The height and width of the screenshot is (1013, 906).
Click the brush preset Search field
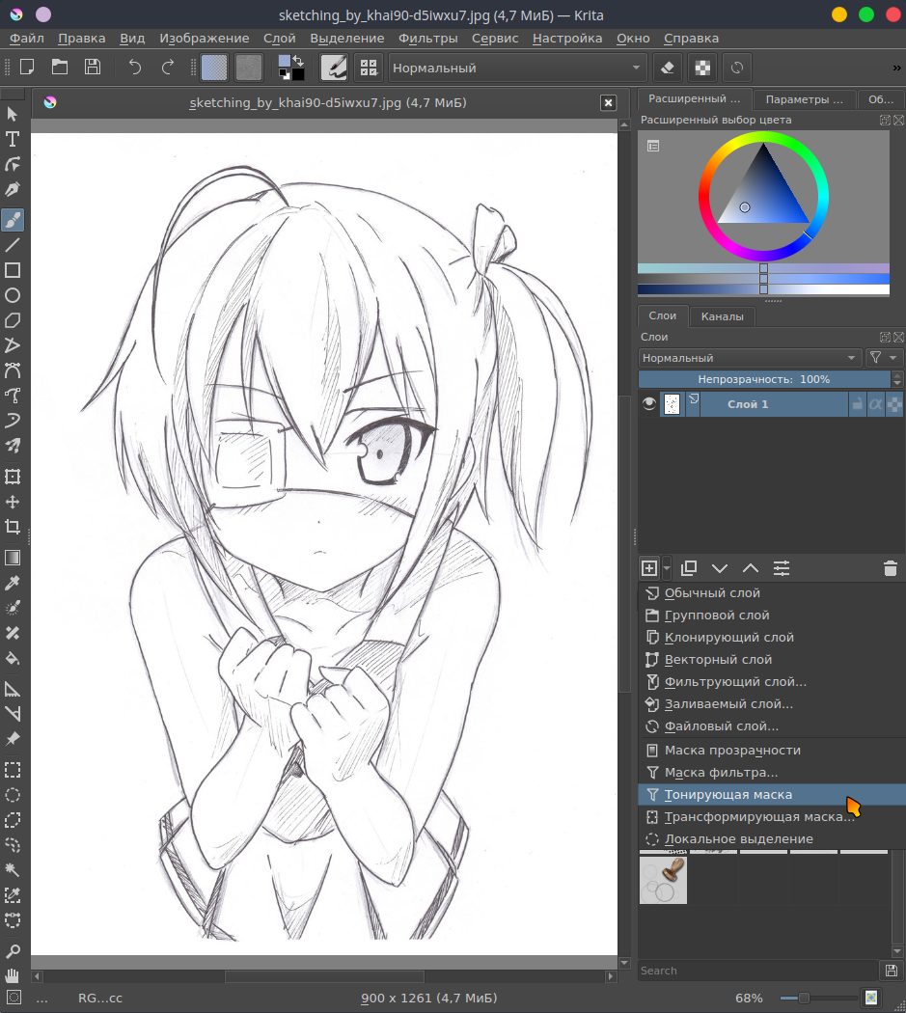point(757,971)
